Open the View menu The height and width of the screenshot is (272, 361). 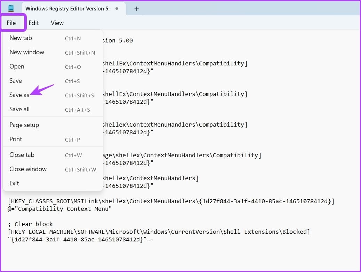(x=57, y=23)
